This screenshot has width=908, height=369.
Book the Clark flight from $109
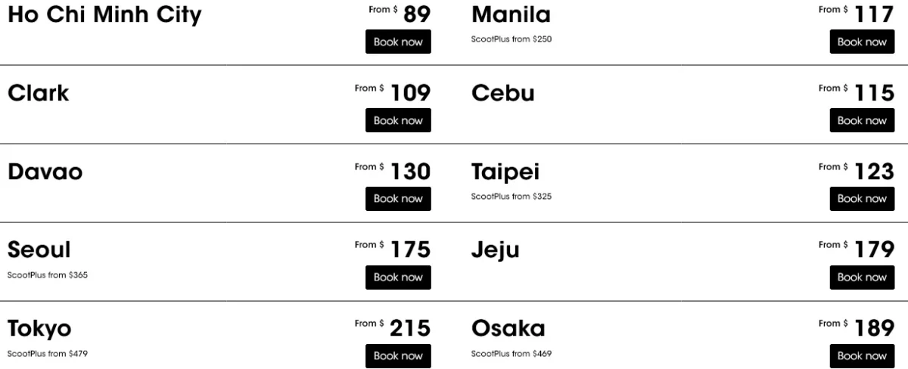point(398,120)
